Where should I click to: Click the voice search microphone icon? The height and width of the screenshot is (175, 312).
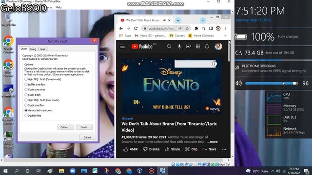pos(179,47)
